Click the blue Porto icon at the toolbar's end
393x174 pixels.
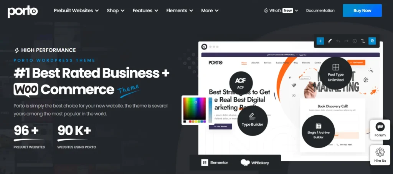tap(372, 41)
